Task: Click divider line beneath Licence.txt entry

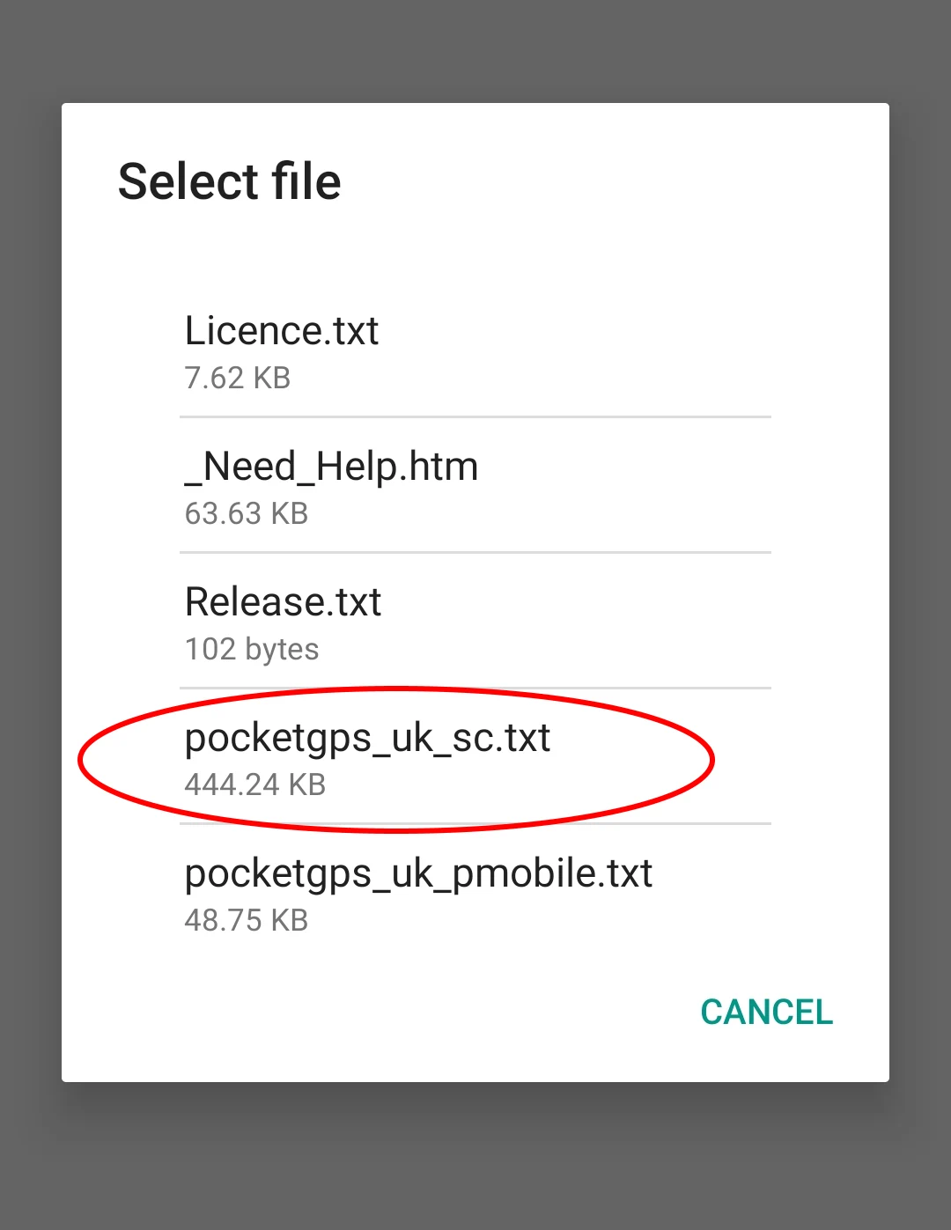Action: [x=475, y=416]
